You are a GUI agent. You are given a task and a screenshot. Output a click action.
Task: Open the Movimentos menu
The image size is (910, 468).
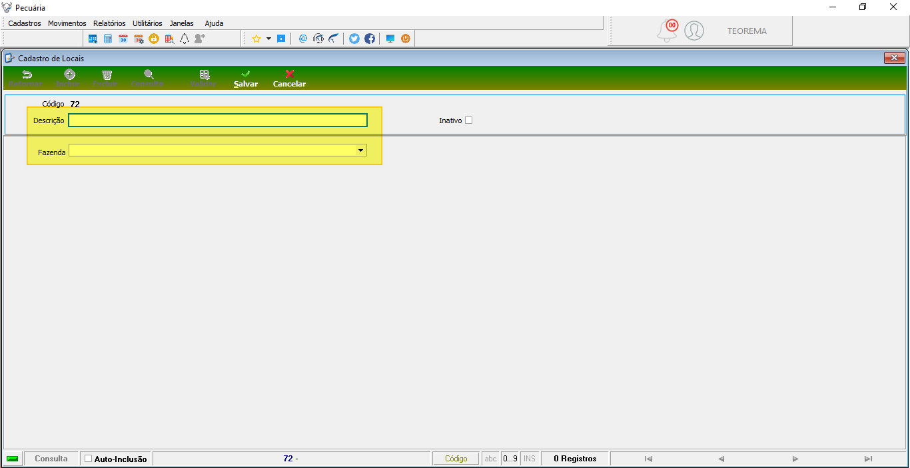pyautogui.click(x=67, y=23)
